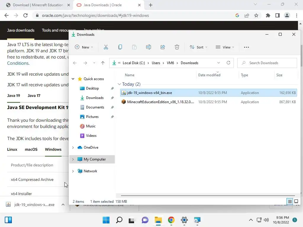Click the Share this page icon in Chrome
The width and height of the screenshot is (303, 227).
pyautogui.click(x=247, y=15)
